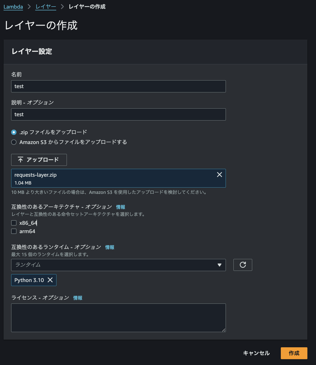The image size is (316, 365).
Task: Open レイヤー breadcrumb link
Action: [x=46, y=7]
